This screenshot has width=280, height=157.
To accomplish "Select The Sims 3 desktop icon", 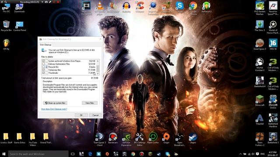I will pyautogui.click(x=259, y=26).
